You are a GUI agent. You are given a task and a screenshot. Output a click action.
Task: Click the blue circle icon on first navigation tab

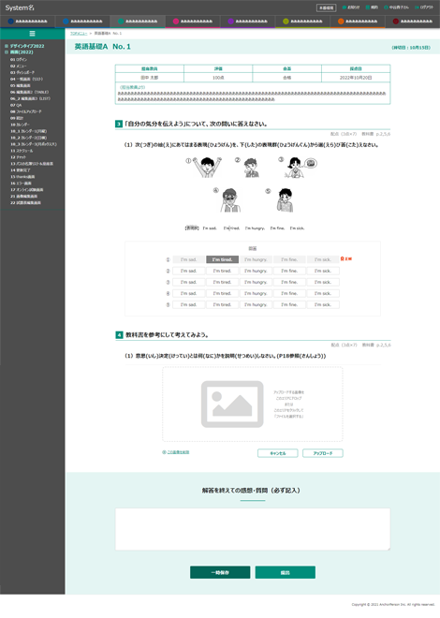click(10, 22)
